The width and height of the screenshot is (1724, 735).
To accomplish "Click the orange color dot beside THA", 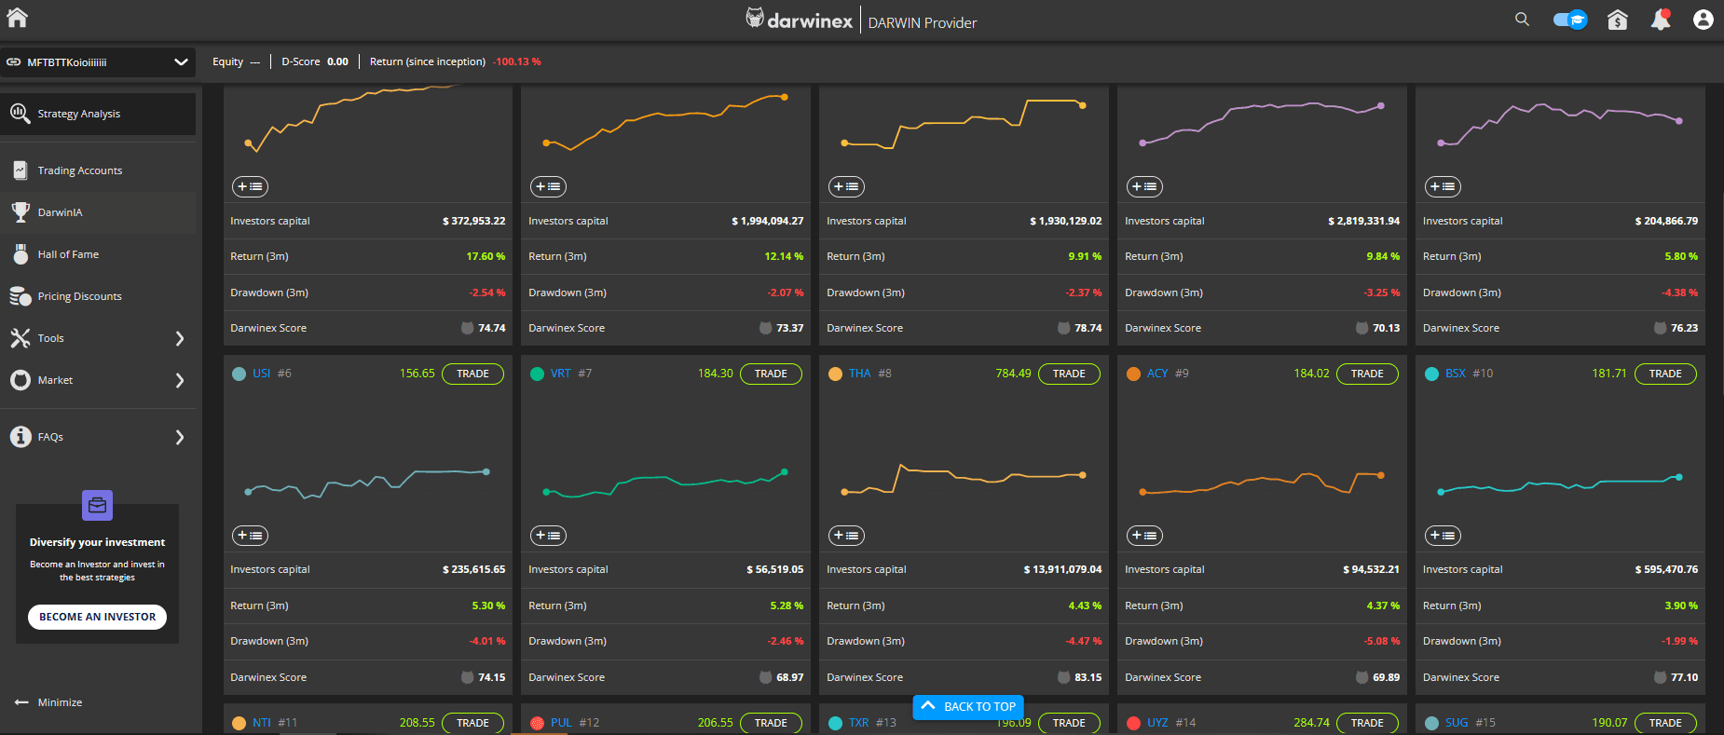I will pyautogui.click(x=835, y=374).
